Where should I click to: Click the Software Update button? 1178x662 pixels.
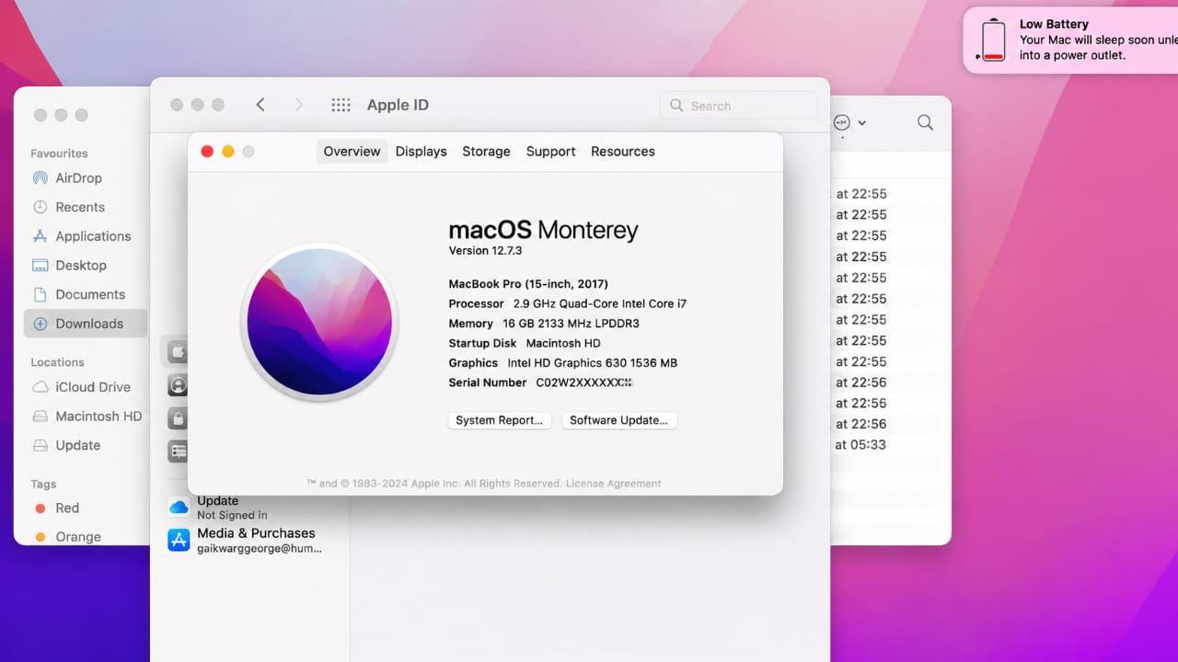point(618,420)
